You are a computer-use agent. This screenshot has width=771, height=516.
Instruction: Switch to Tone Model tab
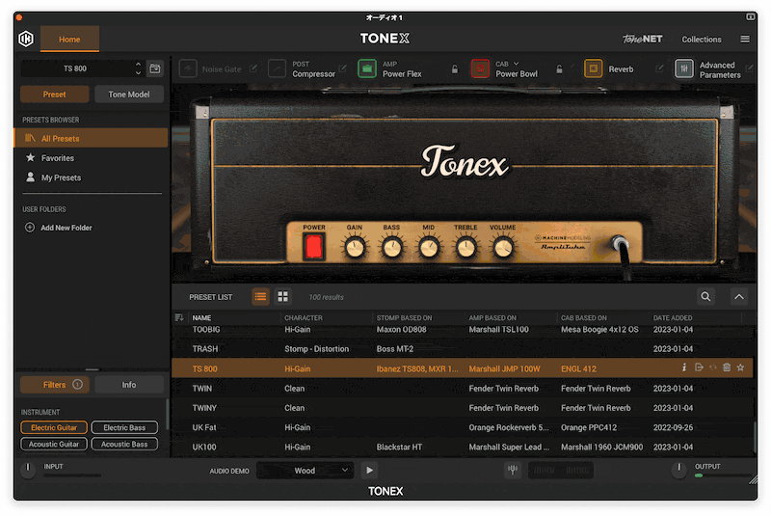point(129,94)
